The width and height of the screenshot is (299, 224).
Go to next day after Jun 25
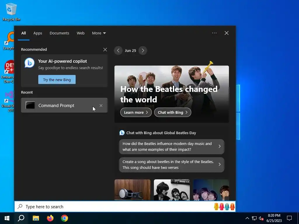(x=143, y=50)
